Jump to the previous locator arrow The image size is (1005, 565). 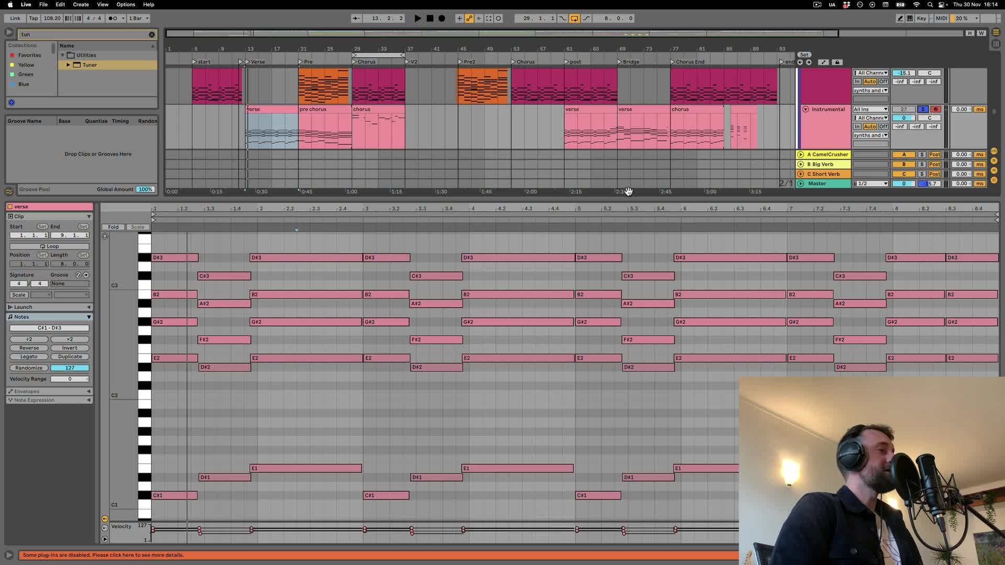point(800,62)
